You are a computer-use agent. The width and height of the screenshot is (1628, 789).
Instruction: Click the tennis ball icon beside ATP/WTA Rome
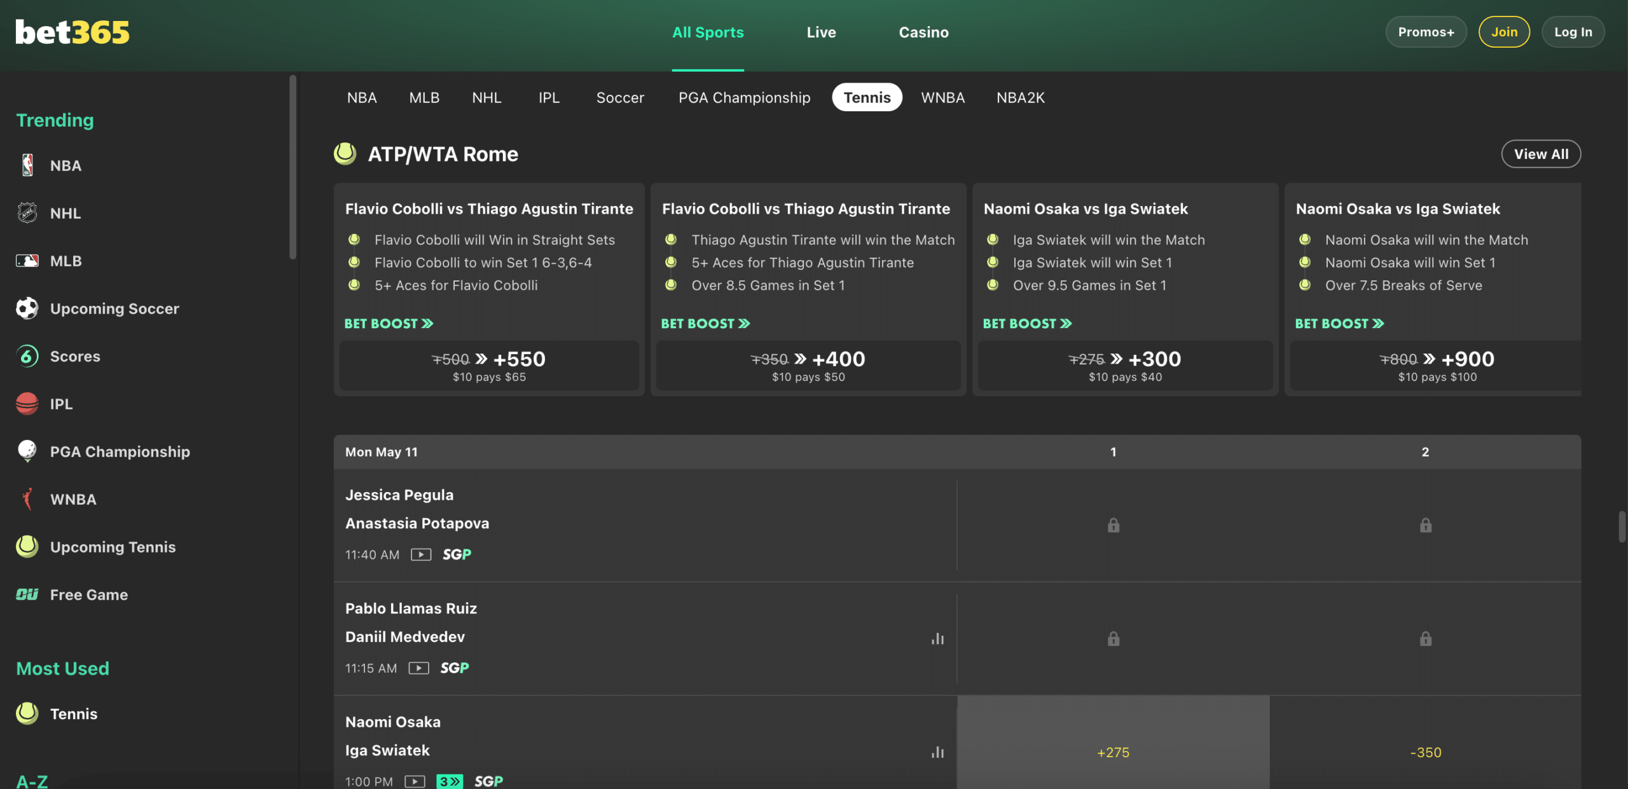(x=345, y=154)
